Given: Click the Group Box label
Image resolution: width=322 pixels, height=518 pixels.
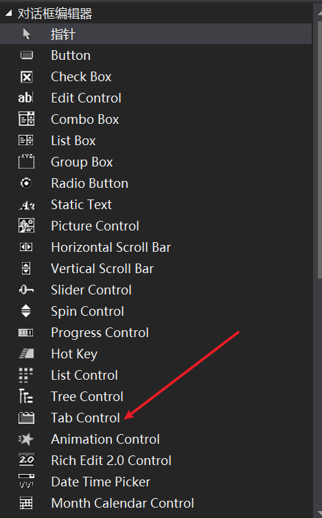Looking at the screenshot, I should click(82, 162).
